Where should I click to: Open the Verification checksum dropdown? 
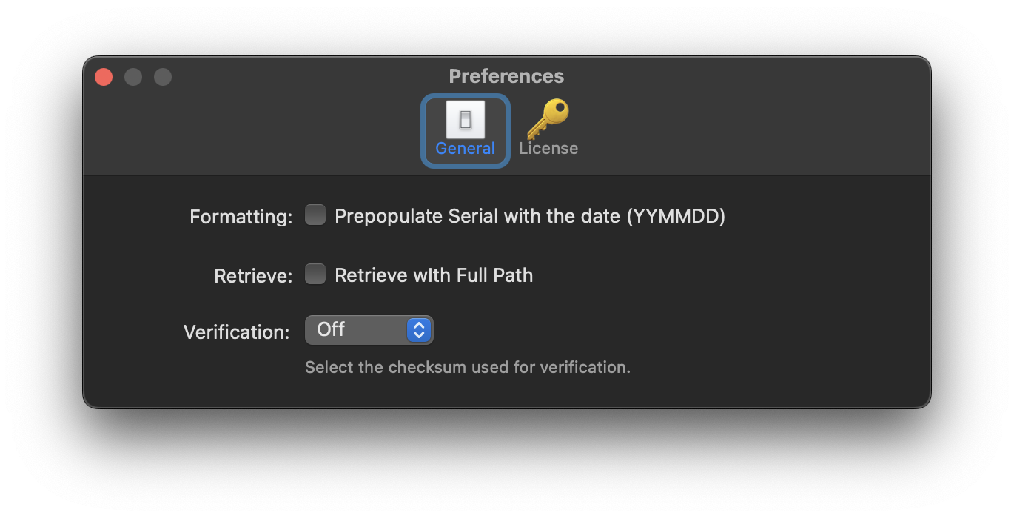369,330
